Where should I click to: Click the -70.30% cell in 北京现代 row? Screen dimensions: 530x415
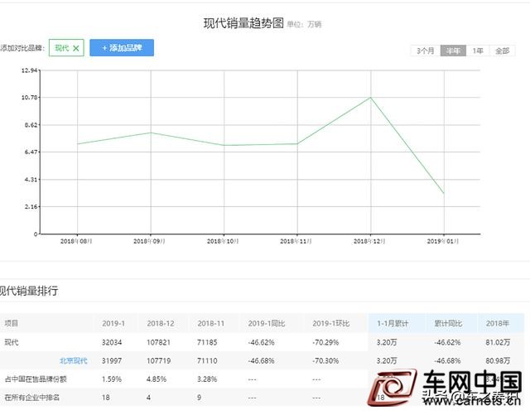click(325, 360)
